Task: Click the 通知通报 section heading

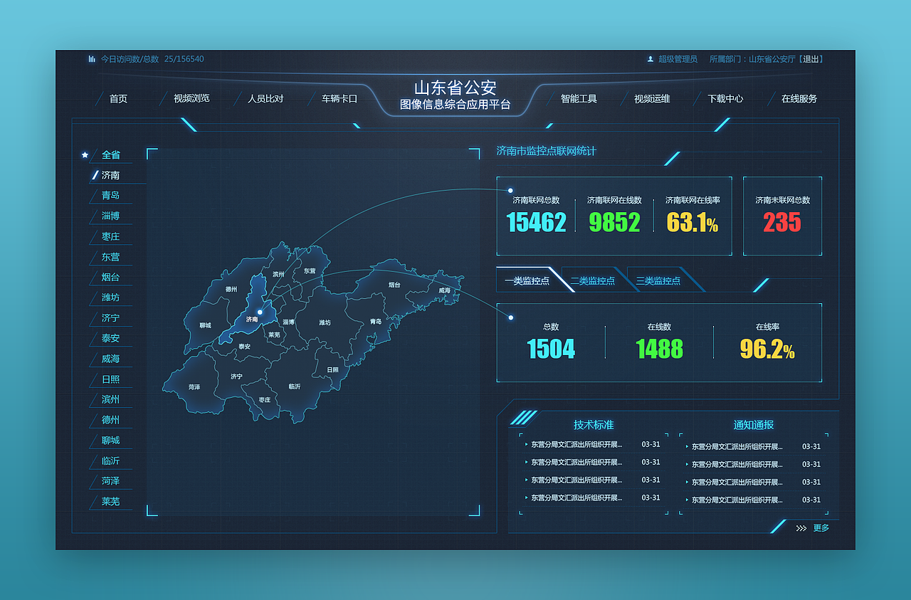Action: 754,425
